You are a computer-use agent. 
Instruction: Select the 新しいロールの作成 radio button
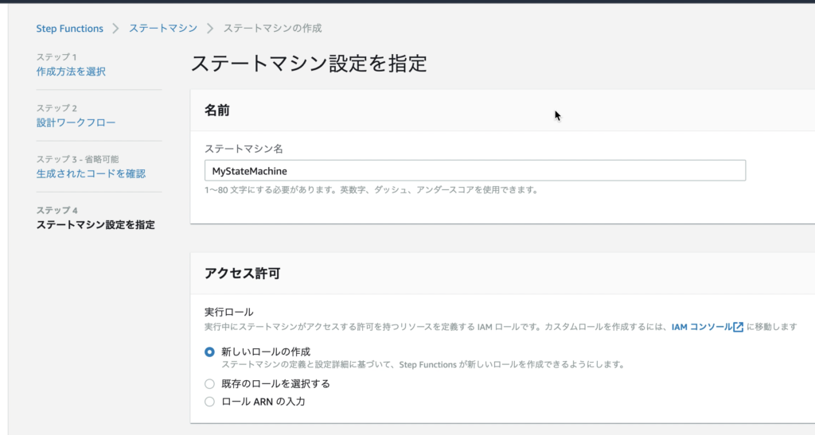209,352
